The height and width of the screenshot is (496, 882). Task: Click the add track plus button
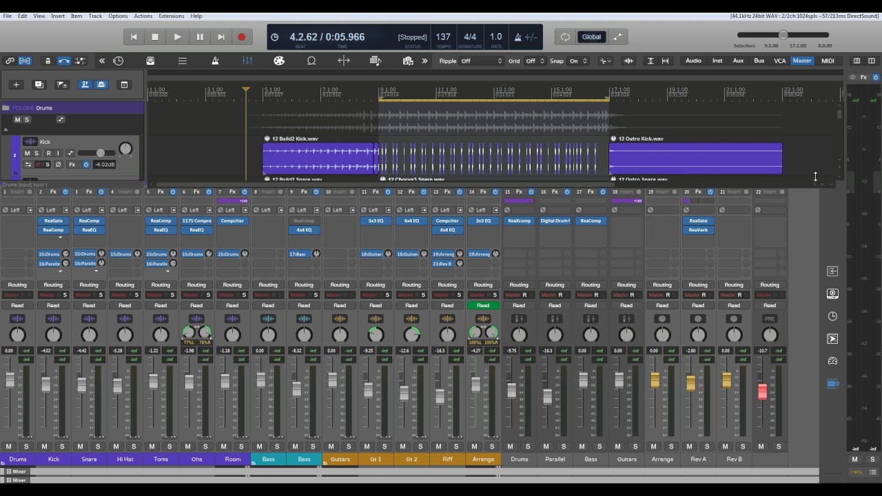pyautogui.click(x=16, y=85)
